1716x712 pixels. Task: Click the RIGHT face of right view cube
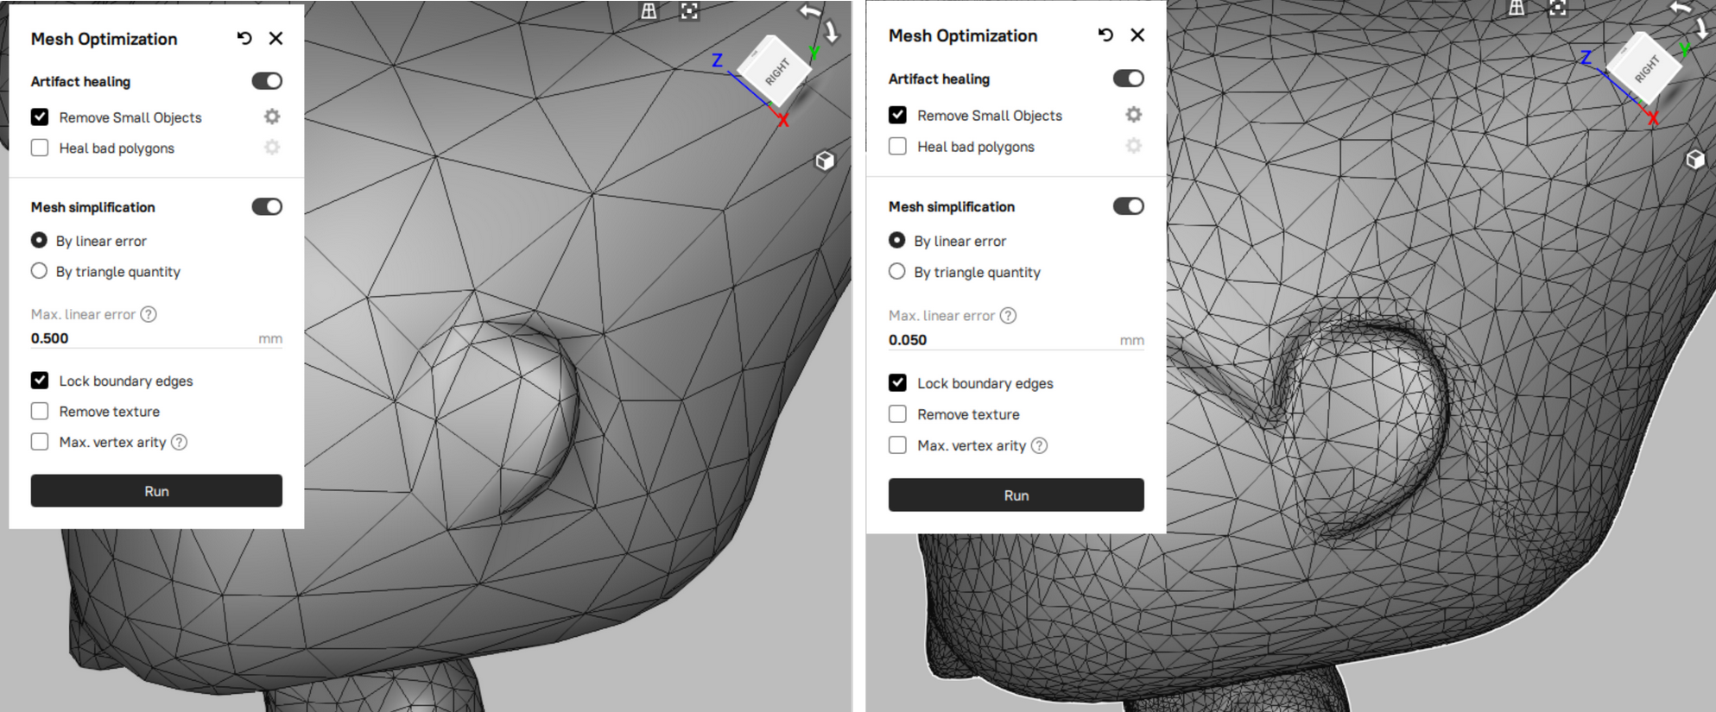click(x=1646, y=69)
